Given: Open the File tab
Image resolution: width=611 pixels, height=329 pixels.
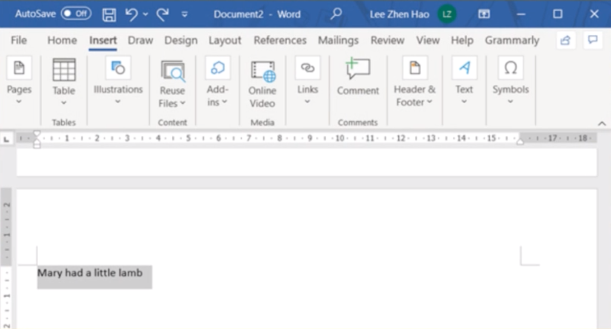Looking at the screenshot, I should [19, 40].
